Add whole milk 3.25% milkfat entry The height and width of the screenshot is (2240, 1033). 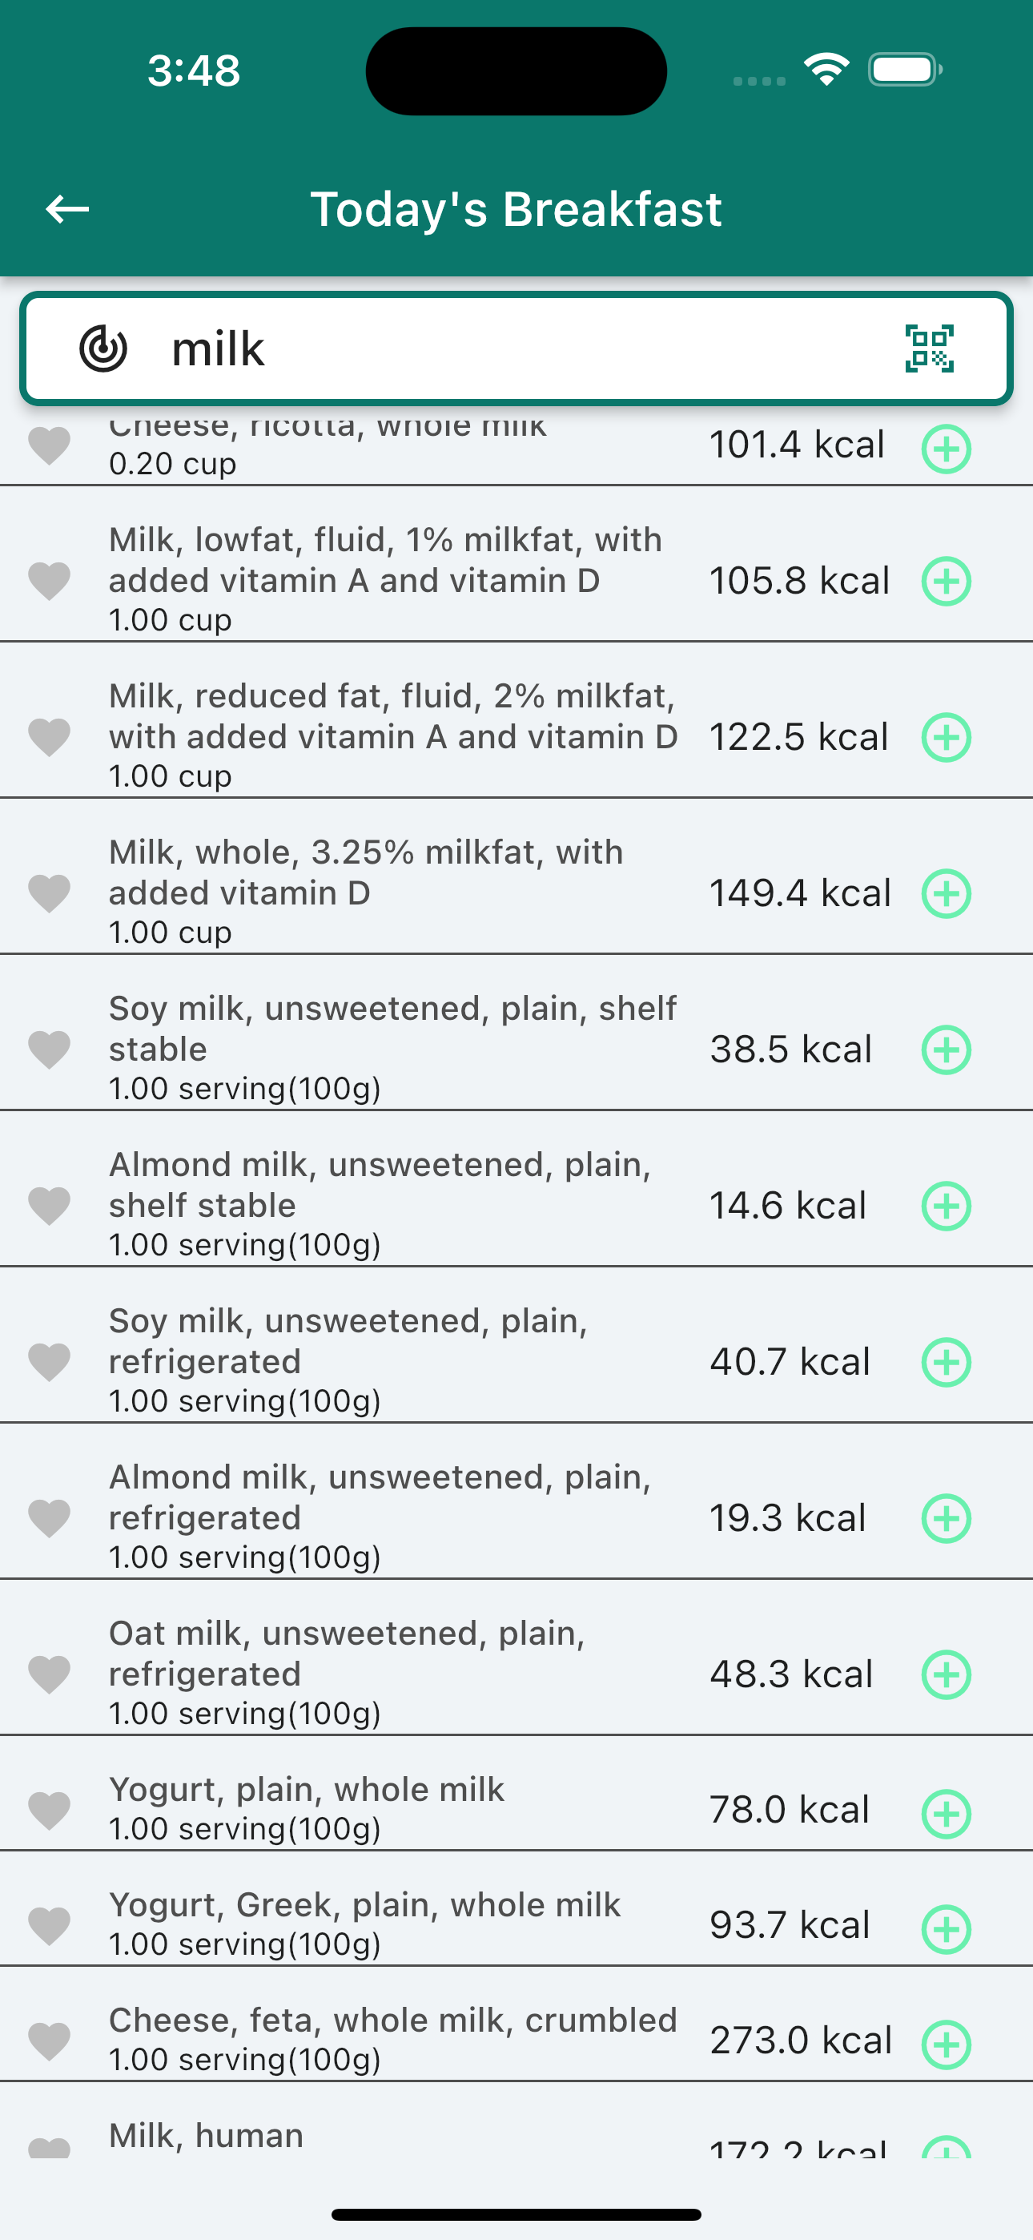pyautogui.click(x=945, y=893)
